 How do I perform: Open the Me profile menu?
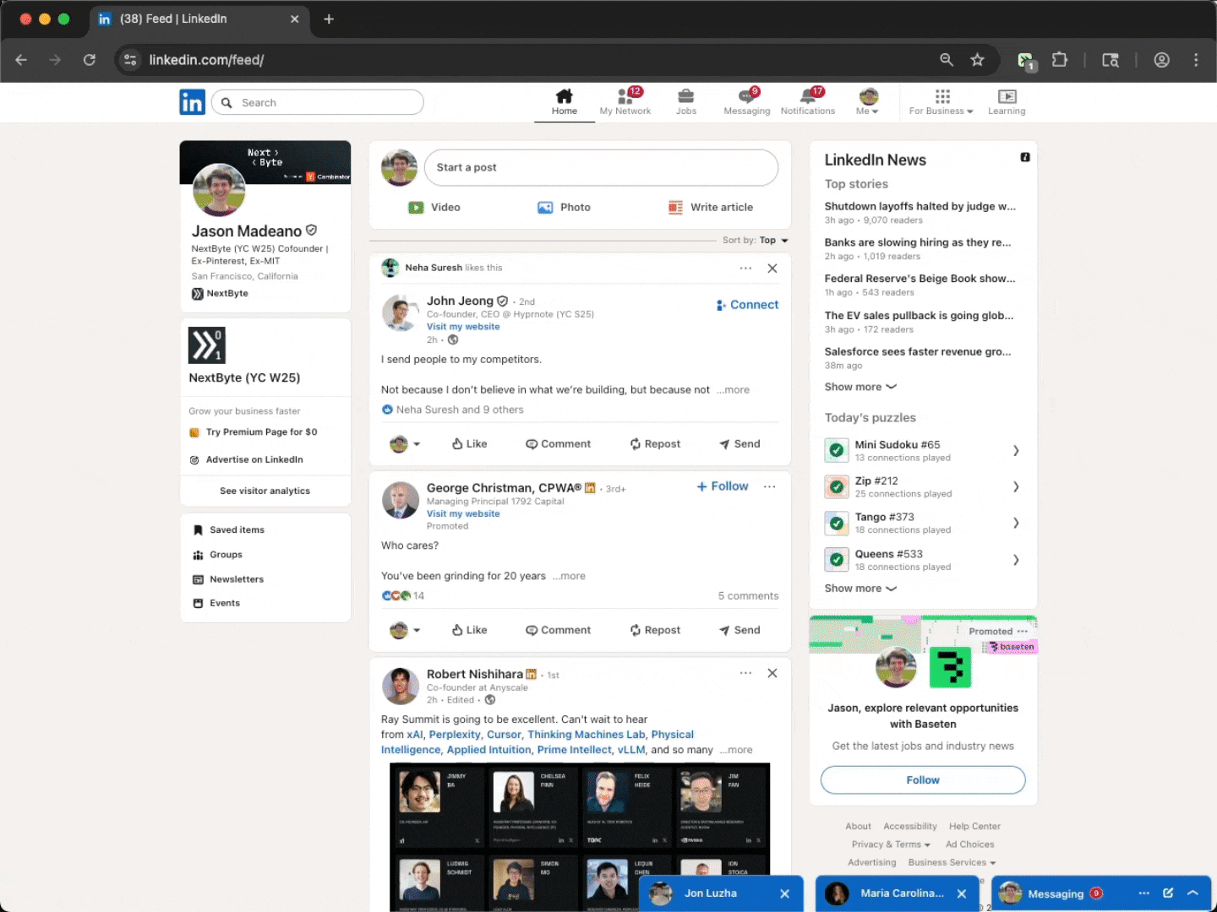click(x=867, y=101)
